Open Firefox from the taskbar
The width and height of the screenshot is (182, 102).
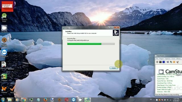pos(45,100)
